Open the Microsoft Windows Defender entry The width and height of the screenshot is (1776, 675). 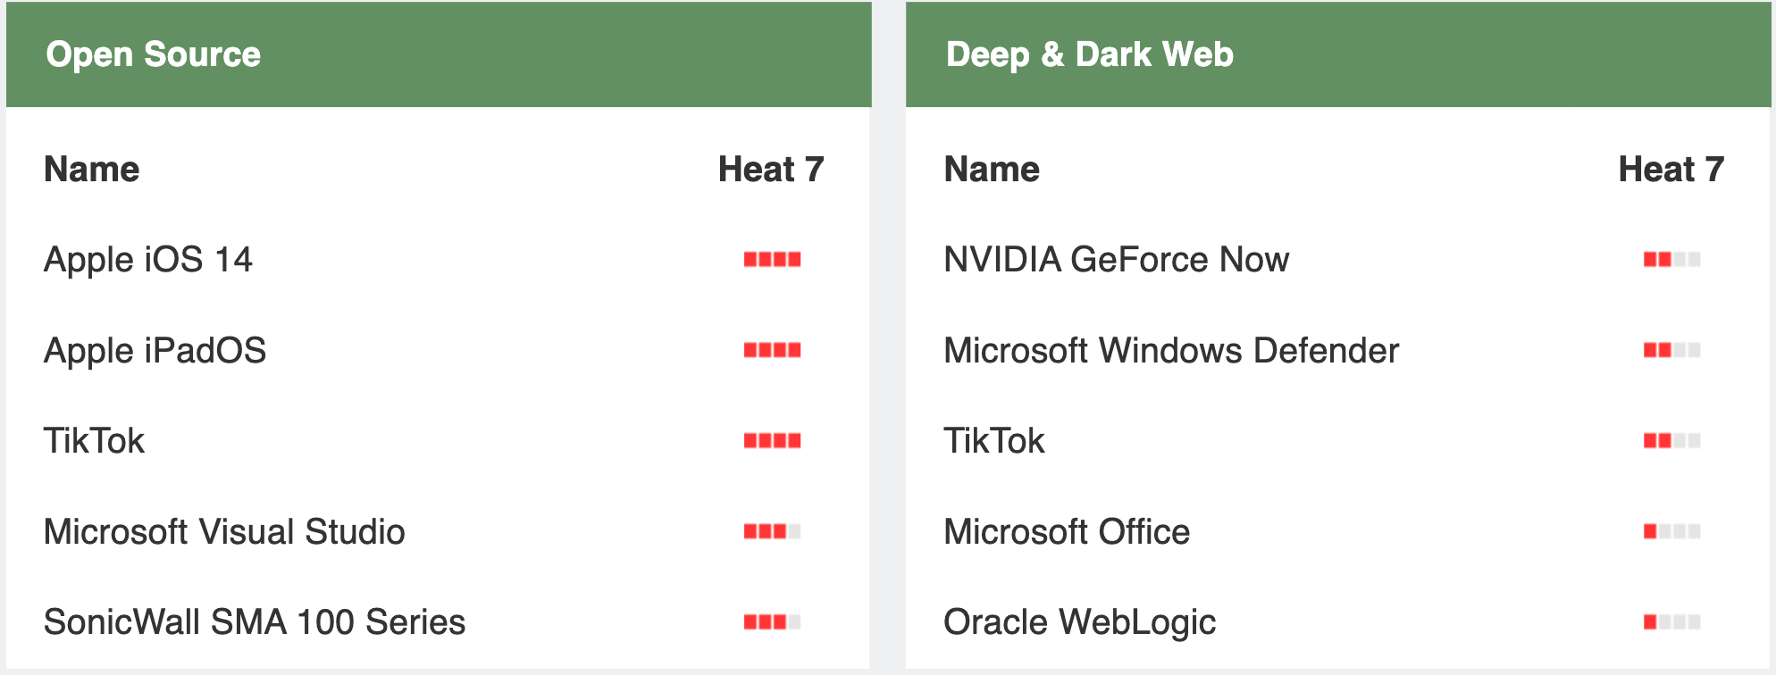pyautogui.click(x=1170, y=351)
